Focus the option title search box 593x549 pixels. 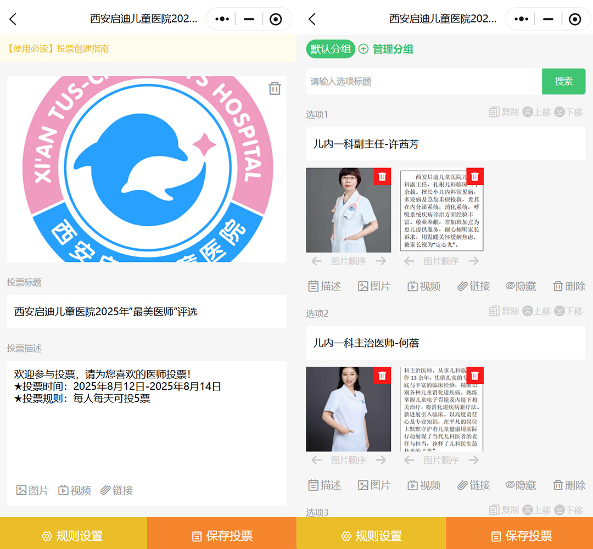click(424, 81)
